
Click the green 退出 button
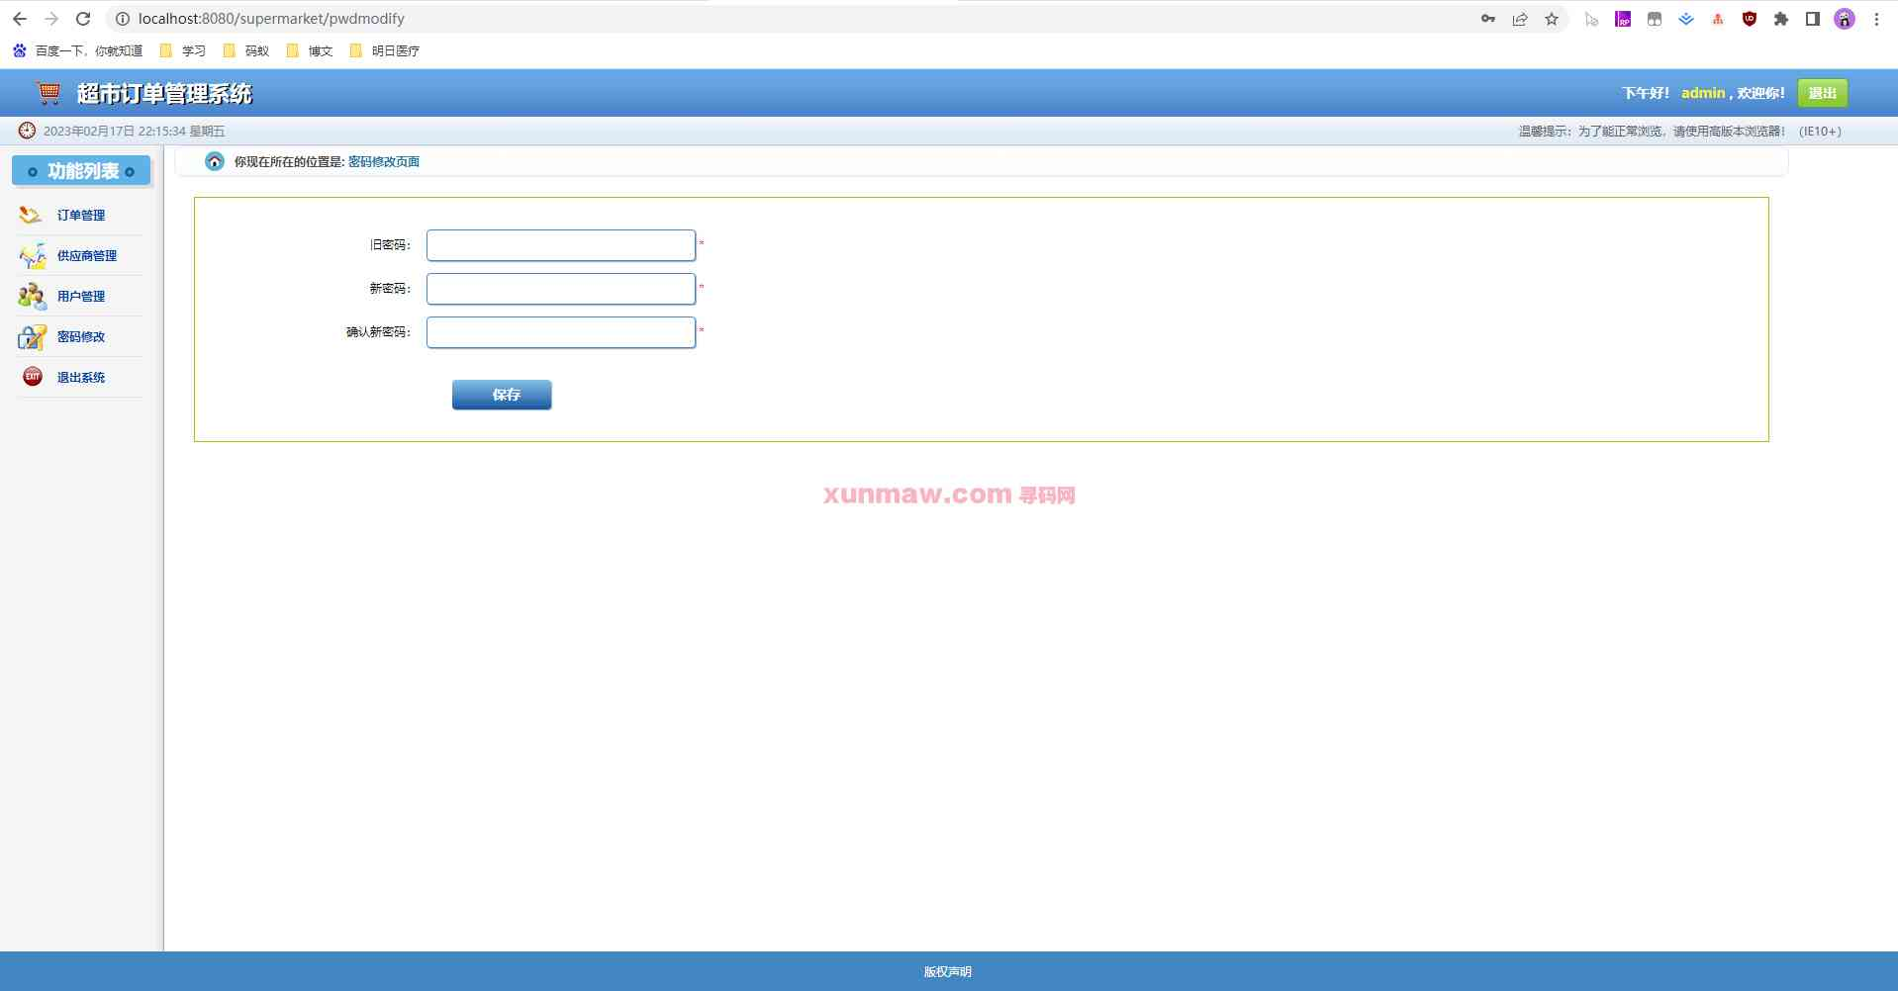[x=1822, y=93]
